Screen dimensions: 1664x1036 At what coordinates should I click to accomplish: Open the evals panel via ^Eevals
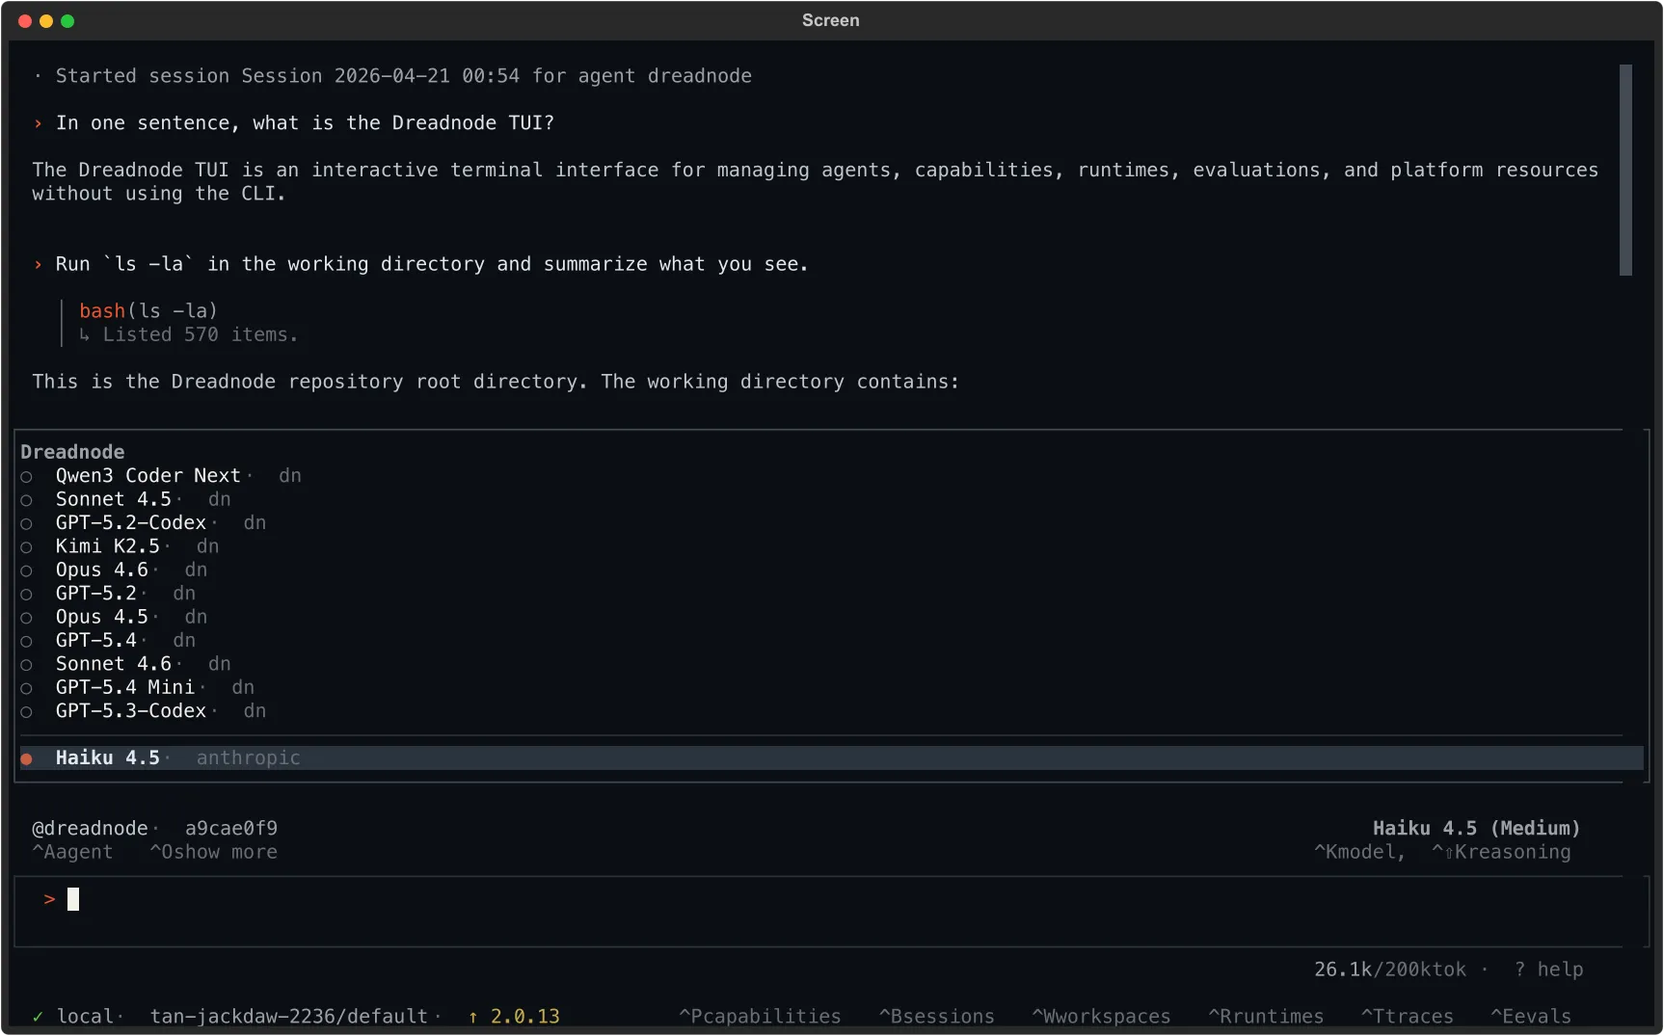(1531, 1016)
